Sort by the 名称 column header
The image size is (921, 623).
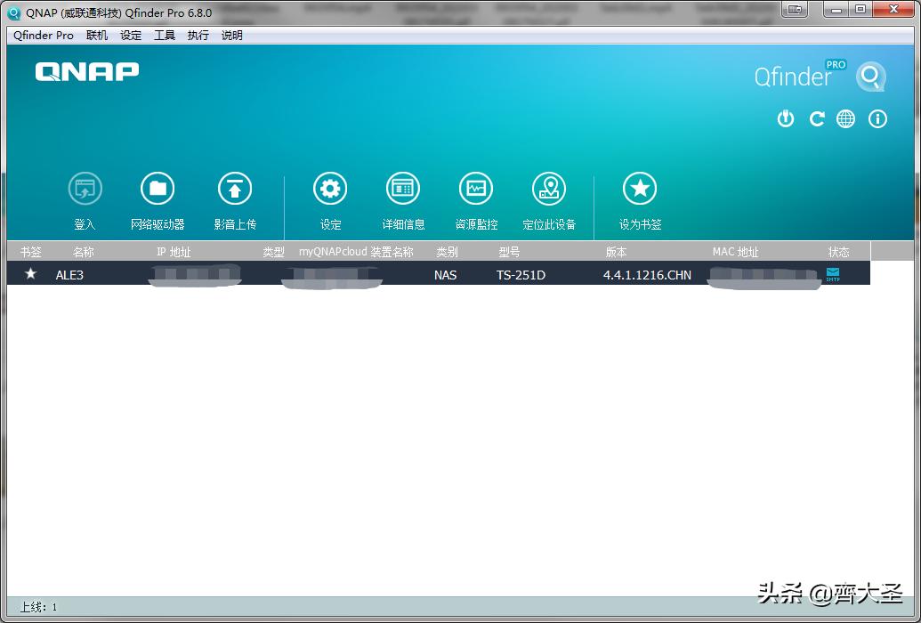[x=84, y=252]
